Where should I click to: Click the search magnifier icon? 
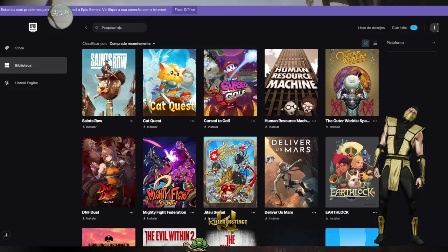pyautogui.click(x=97, y=28)
